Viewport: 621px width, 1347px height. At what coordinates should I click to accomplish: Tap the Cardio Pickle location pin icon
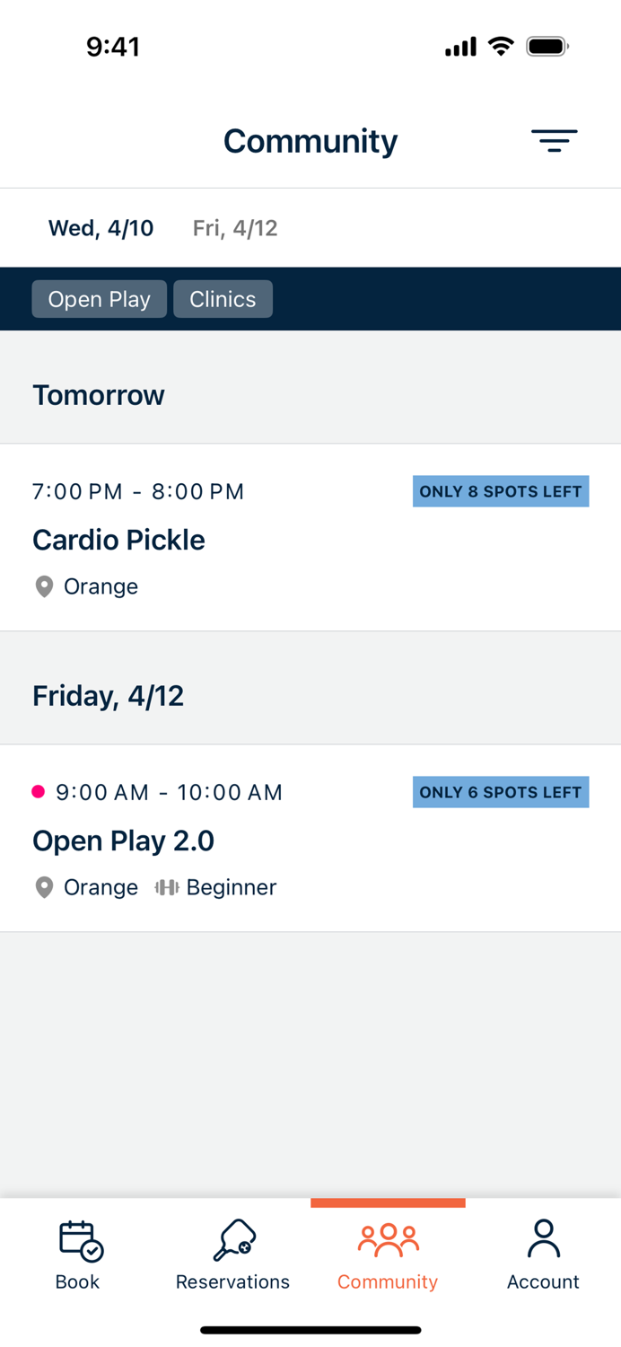coord(44,587)
